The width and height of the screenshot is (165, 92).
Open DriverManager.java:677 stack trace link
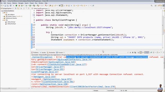coord(50,67)
